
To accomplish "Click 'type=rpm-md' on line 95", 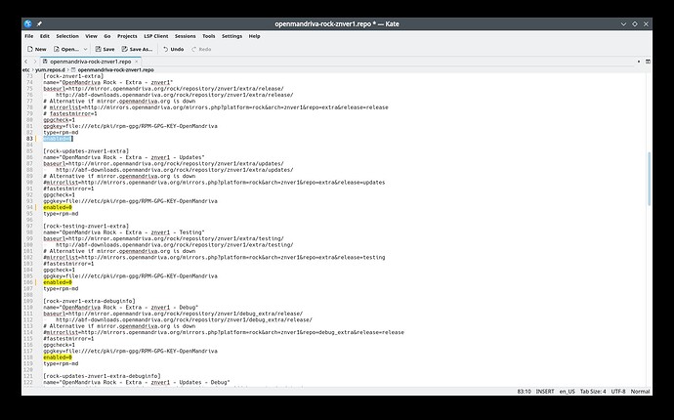I will (61, 214).
